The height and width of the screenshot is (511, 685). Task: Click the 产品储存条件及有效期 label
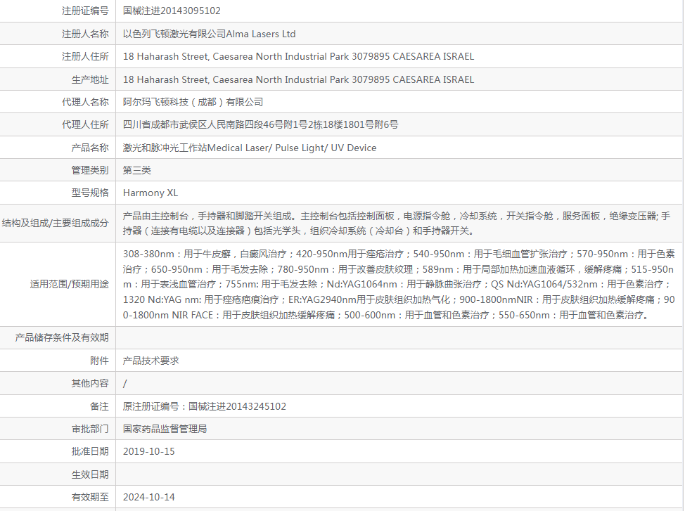[x=62, y=337]
